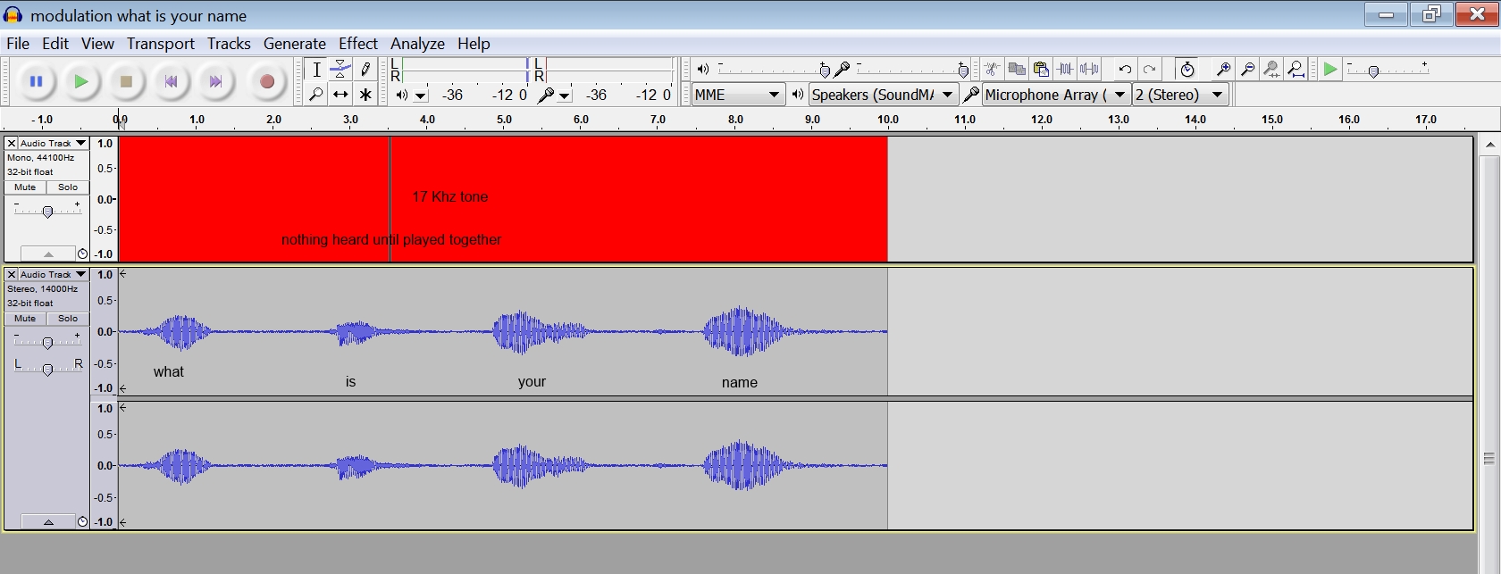Open the Generate menu
Screen dimensions: 1501x574
[x=294, y=44]
